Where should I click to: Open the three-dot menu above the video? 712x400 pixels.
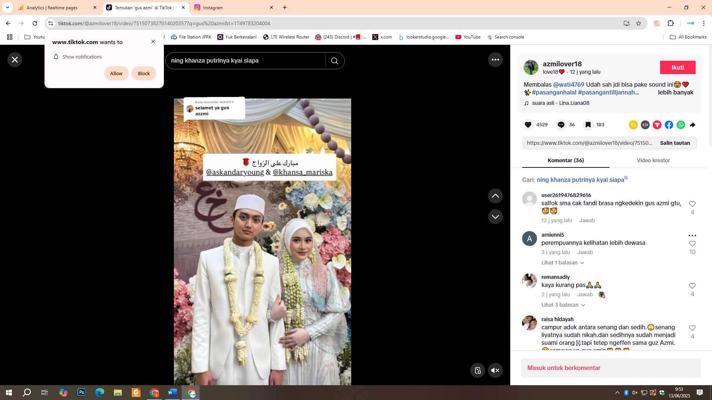pos(495,59)
